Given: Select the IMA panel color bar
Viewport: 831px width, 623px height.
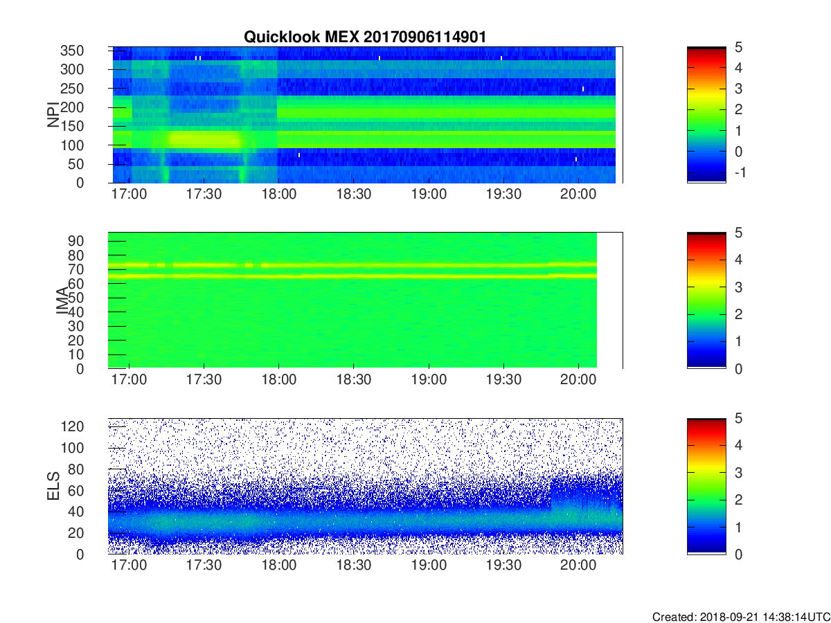Looking at the screenshot, I should (x=706, y=300).
